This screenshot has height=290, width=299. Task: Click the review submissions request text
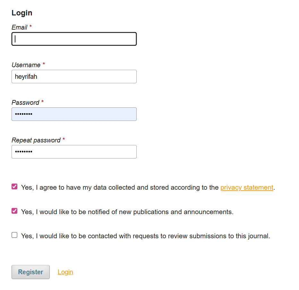[x=145, y=236]
